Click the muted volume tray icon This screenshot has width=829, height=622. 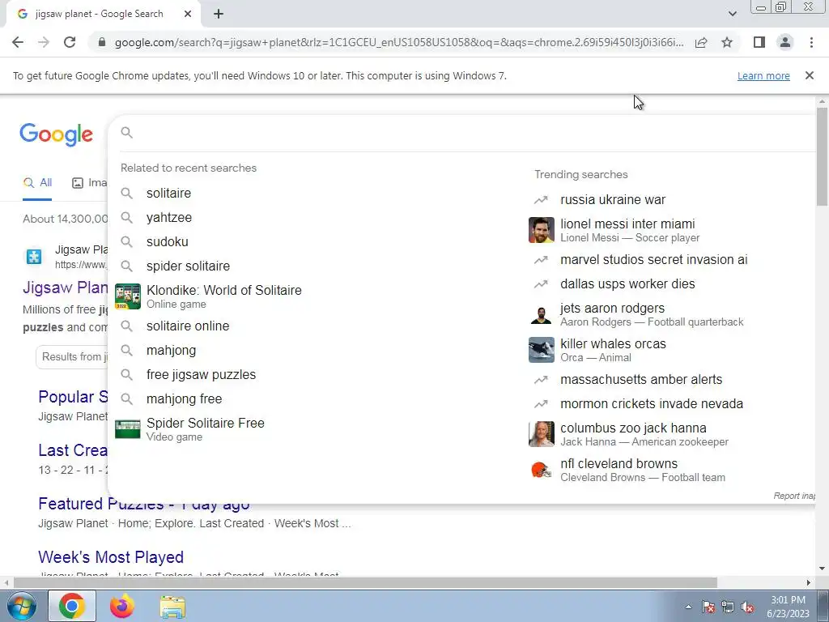(747, 607)
